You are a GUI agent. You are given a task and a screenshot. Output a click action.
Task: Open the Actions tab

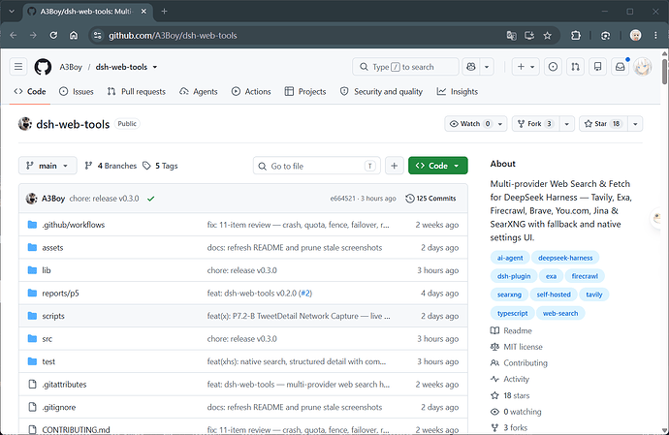(251, 91)
